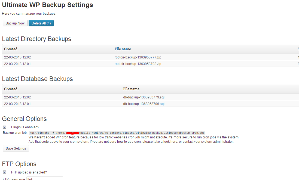
Task: Click the General Options heading
Action: click(24, 119)
